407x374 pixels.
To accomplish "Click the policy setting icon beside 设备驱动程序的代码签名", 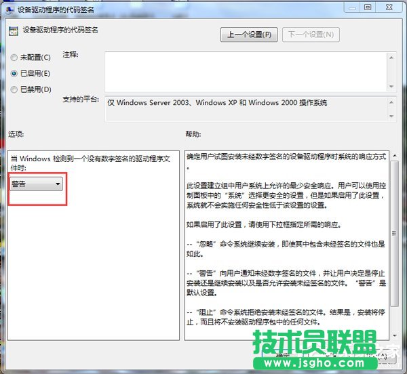I will (14, 31).
